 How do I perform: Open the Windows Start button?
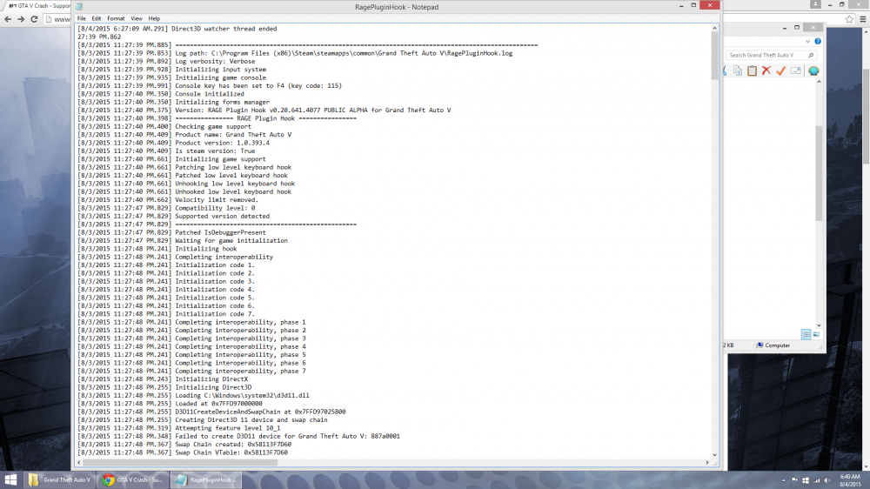[10, 479]
